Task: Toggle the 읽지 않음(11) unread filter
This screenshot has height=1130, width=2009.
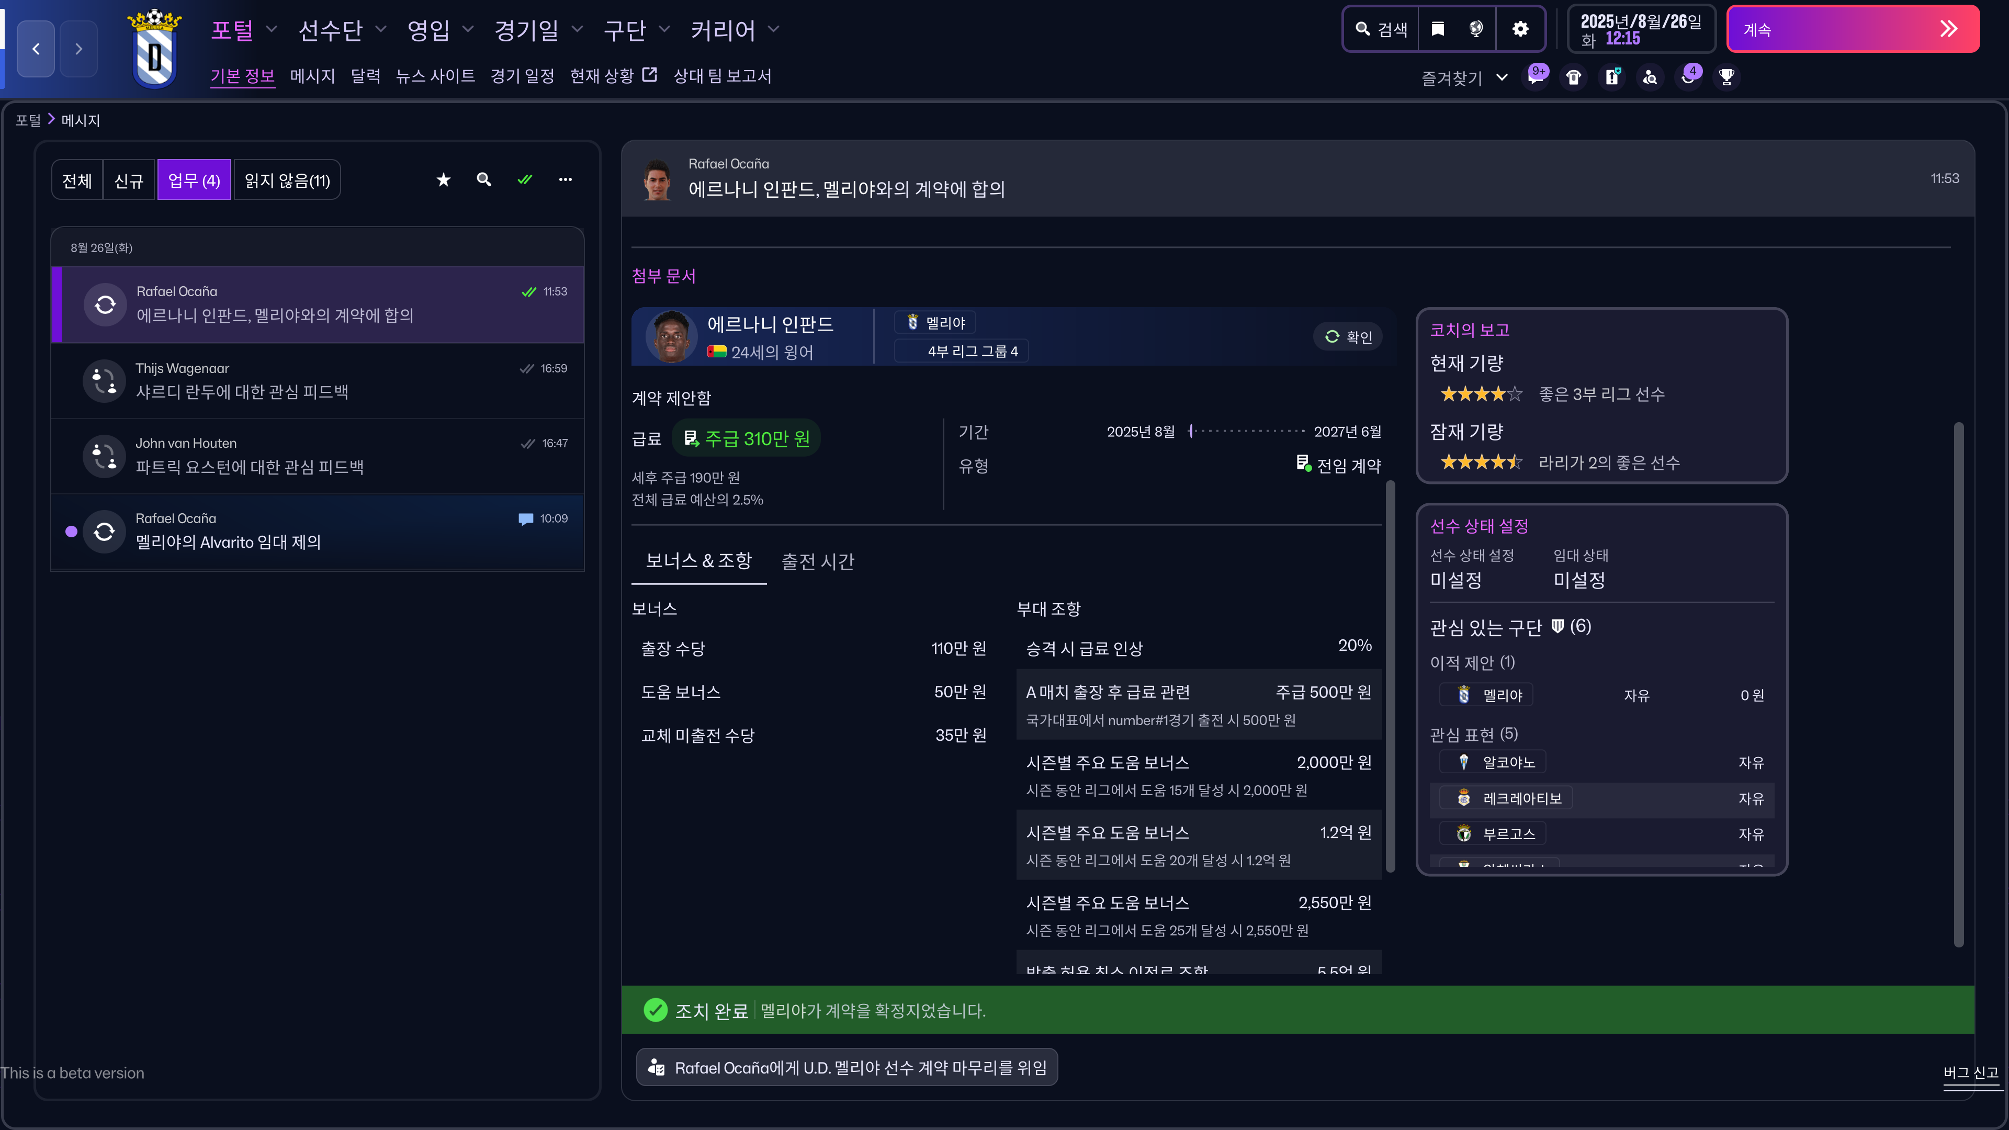Action: coord(286,180)
